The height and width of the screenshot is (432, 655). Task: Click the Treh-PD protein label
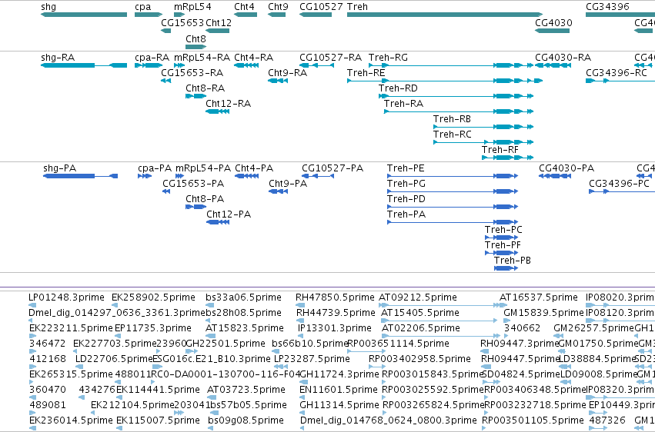(x=406, y=199)
